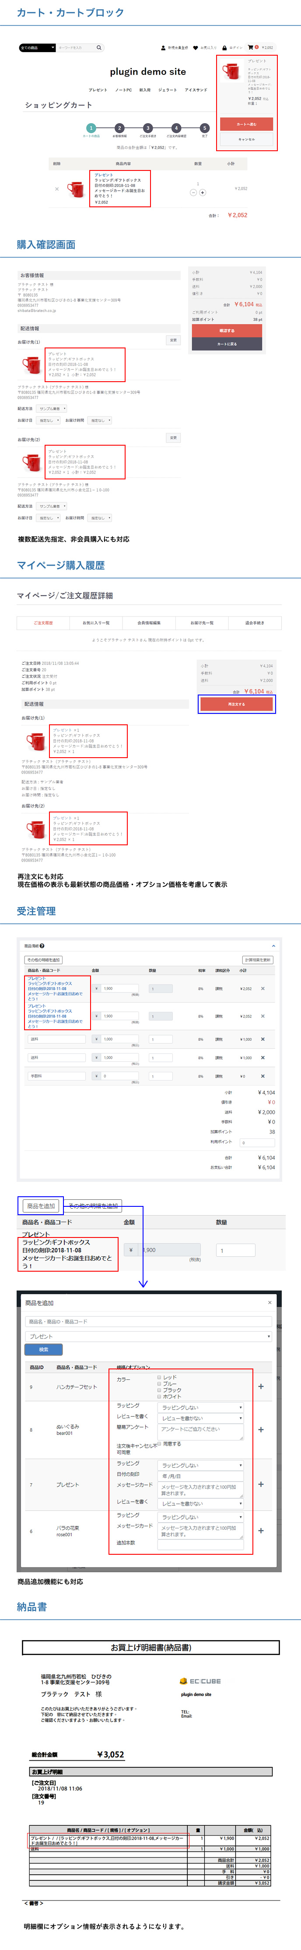Click the dark カートに戻る button
The height and width of the screenshot is (1950, 301).
coord(227,344)
